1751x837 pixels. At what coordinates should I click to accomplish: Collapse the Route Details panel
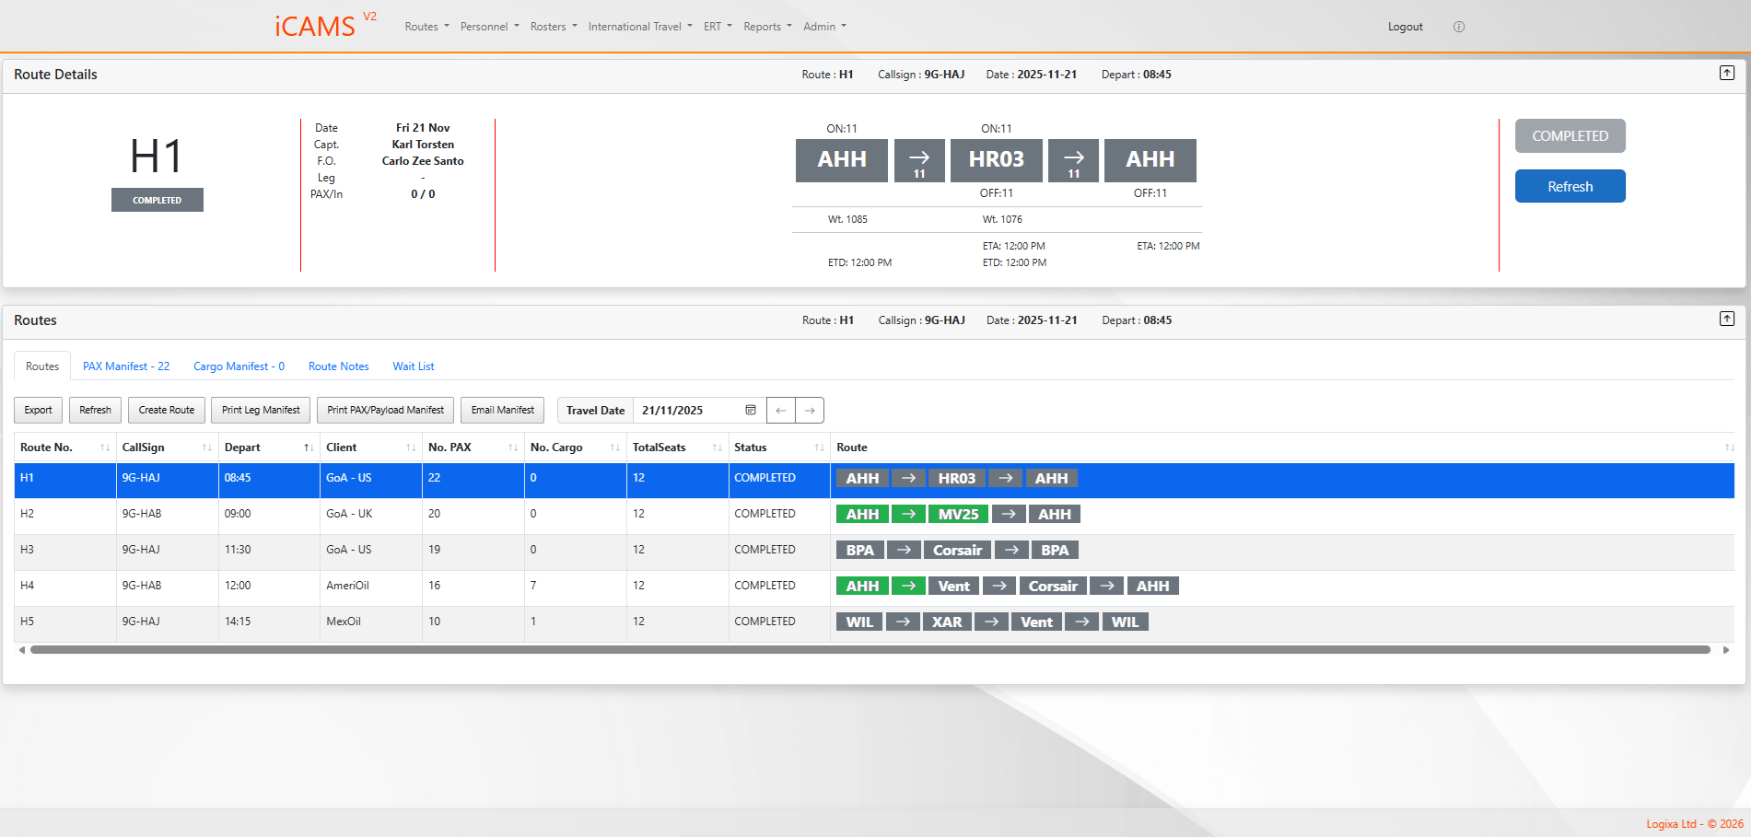tap(1726, 73)
